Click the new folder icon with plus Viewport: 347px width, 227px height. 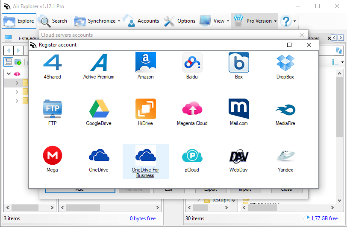point(18,62)
